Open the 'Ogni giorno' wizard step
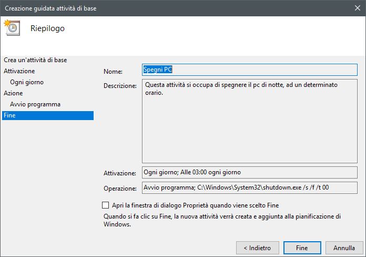Image resolution: width=366 pixels, height=257 pixels. pos(27,82)
